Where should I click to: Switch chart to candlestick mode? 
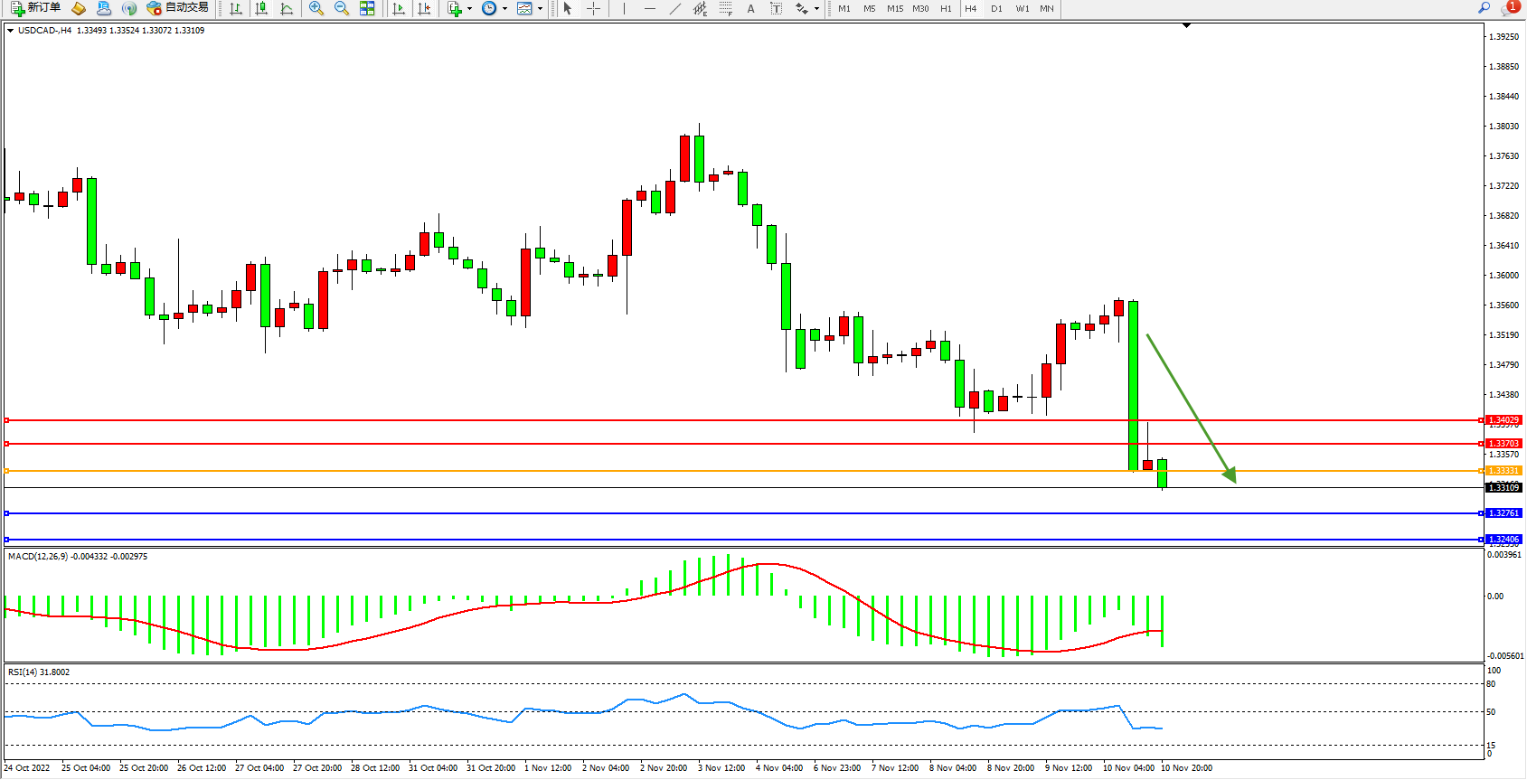coord(261,8)
